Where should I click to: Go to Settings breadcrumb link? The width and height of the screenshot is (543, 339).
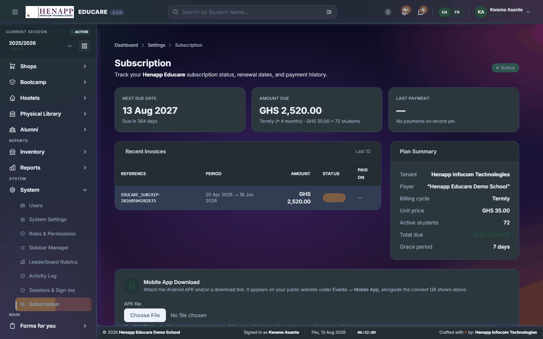pyautogui.click(x=156, y=45)
